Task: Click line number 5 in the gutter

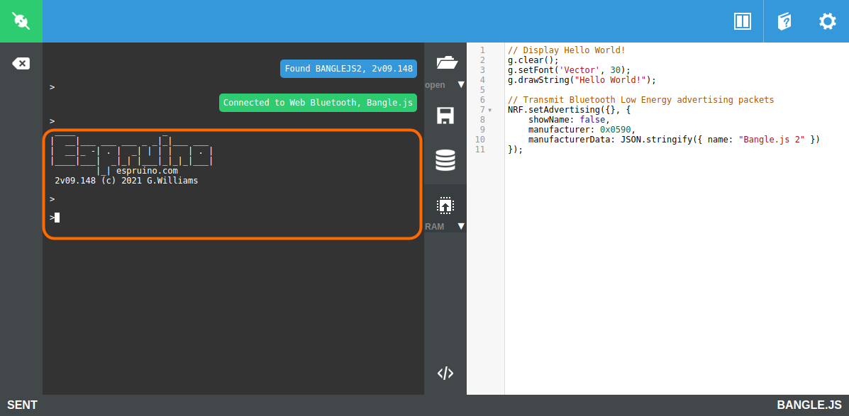Action: coord(482,90)
